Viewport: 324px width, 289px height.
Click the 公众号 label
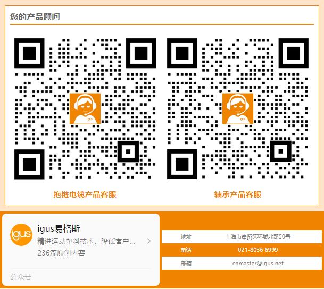point(20,276)
